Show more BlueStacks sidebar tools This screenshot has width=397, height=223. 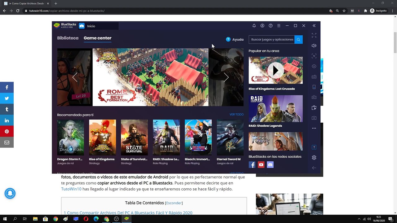[314, 128]
